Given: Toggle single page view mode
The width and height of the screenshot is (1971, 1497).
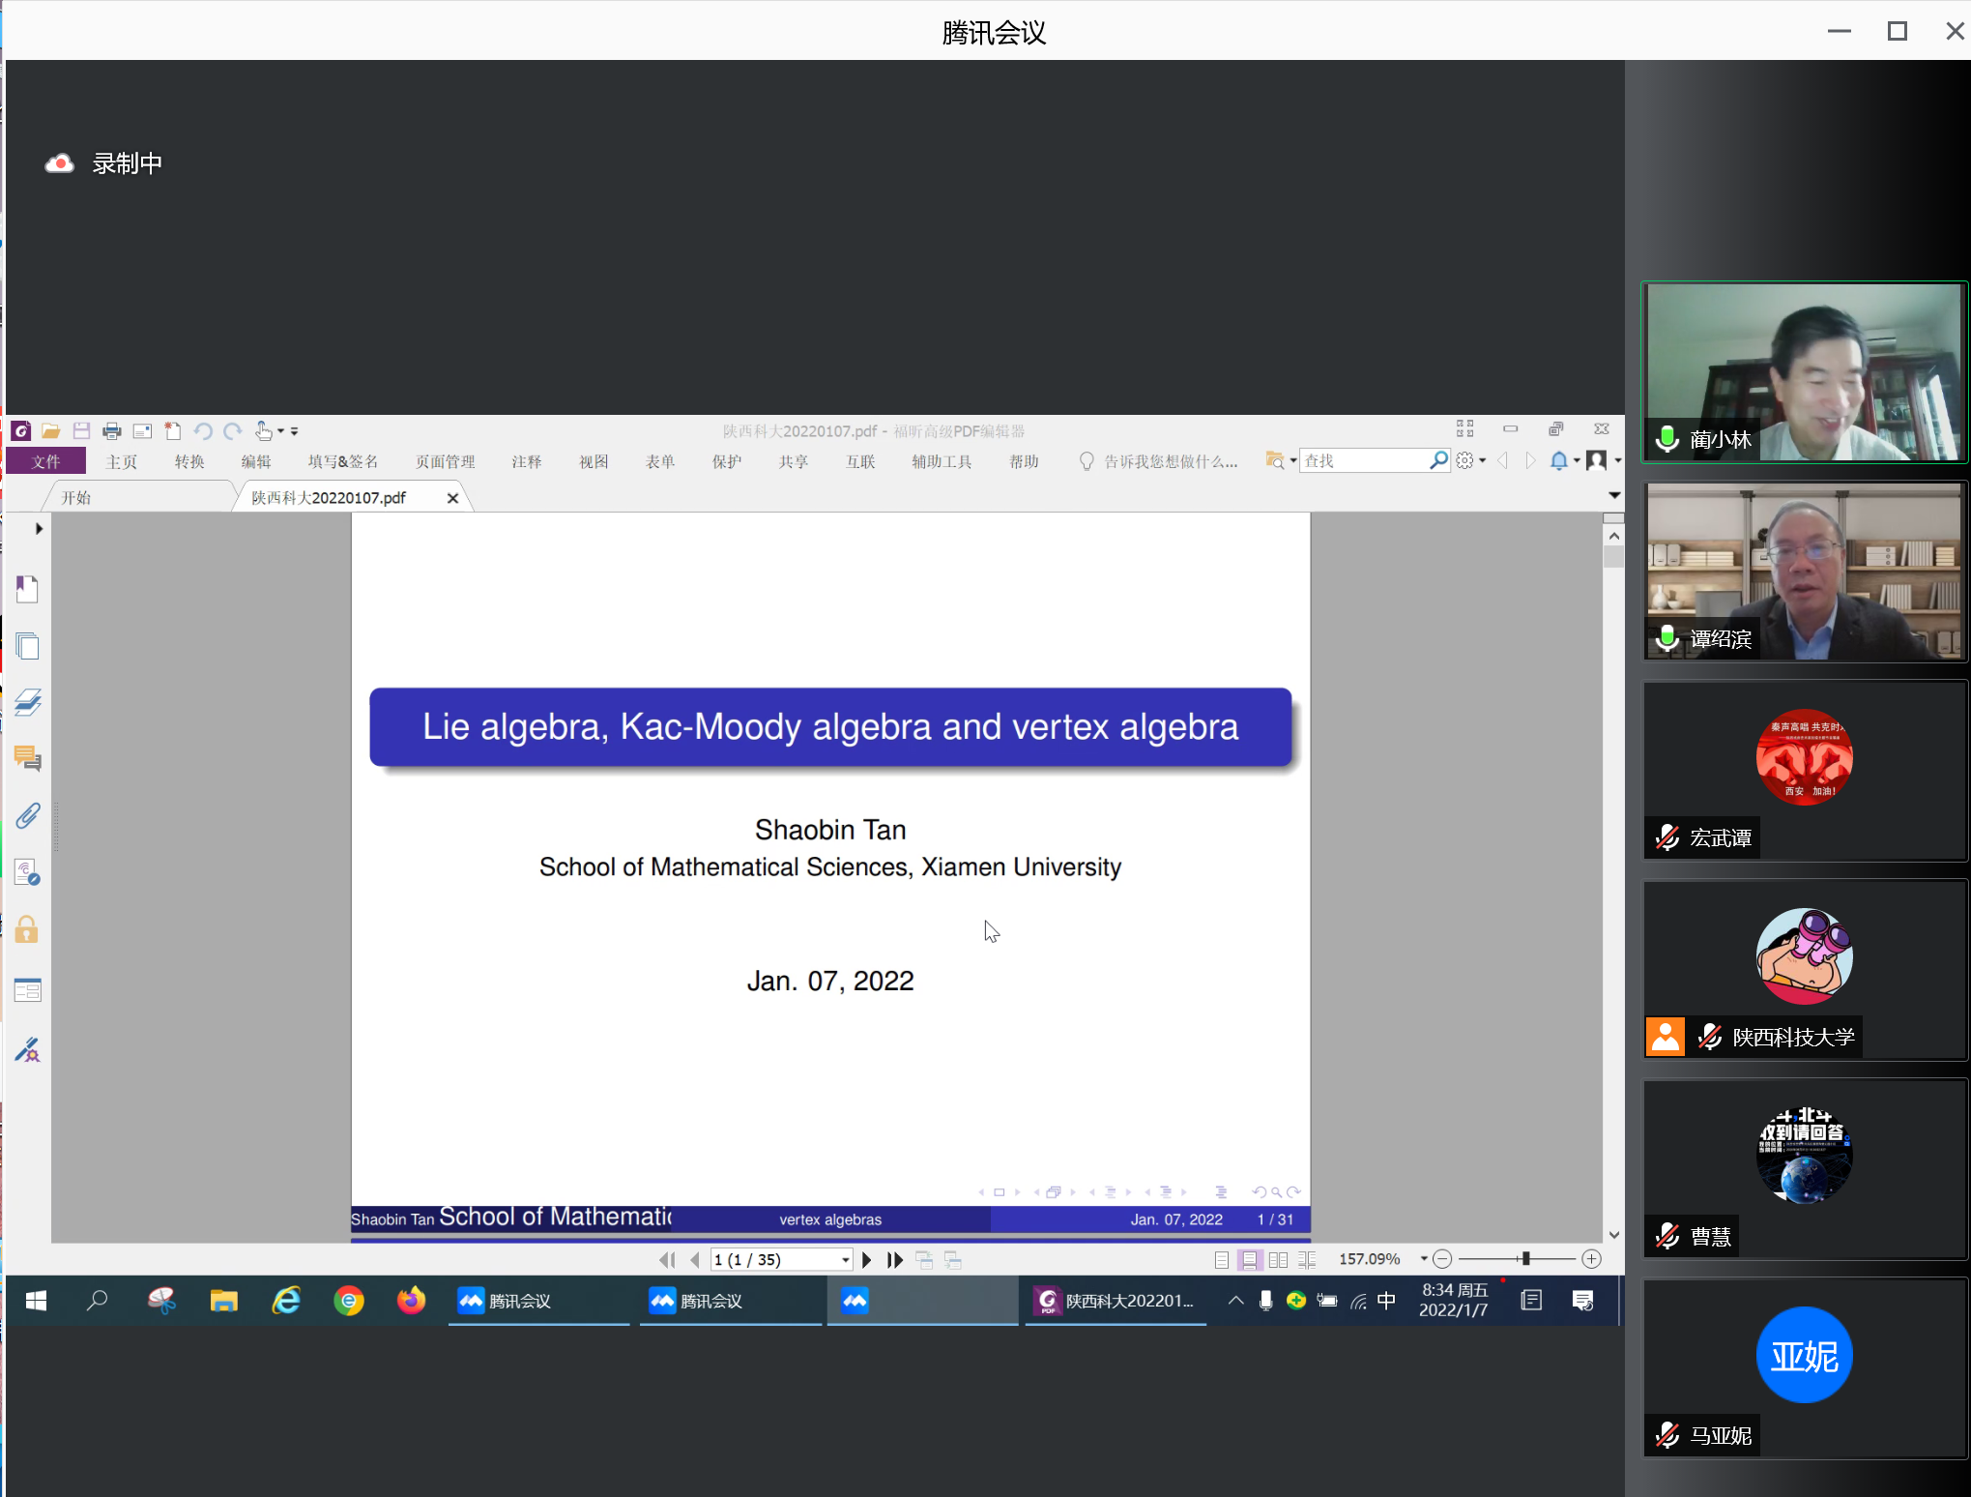Looking at the screenshot, I should tap(1222, 1259).
